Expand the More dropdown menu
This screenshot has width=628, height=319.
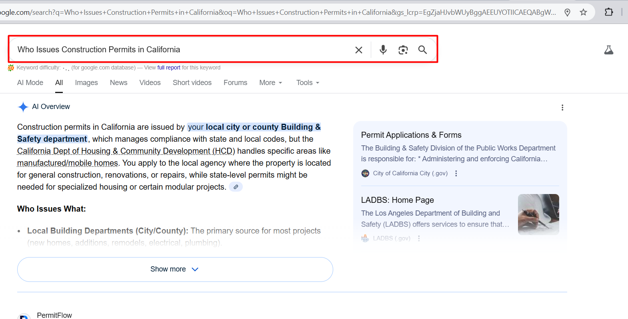pos(271,83)
